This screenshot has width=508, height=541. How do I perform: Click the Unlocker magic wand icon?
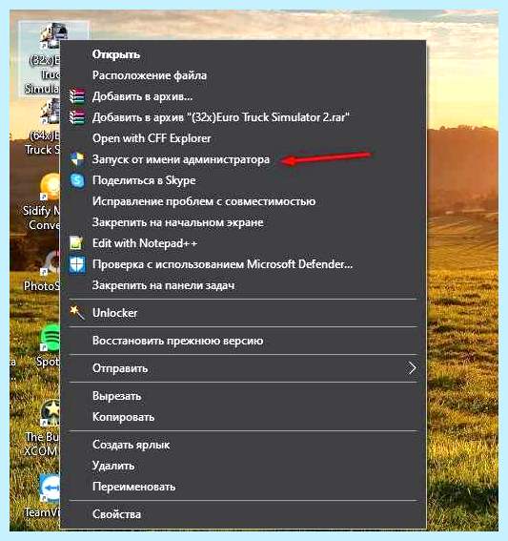[76, 313]
